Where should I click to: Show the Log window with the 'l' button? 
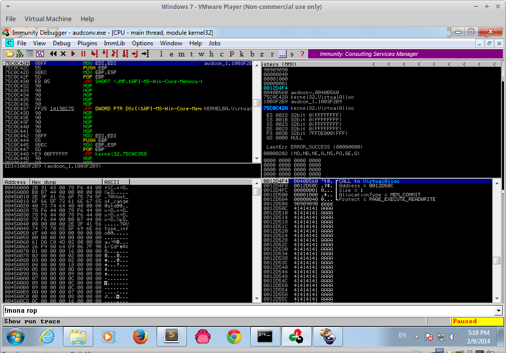pyautogui.click(x=161, y=54)
